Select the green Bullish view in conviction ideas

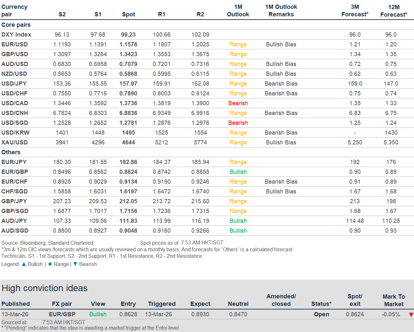tap(98, 314)
